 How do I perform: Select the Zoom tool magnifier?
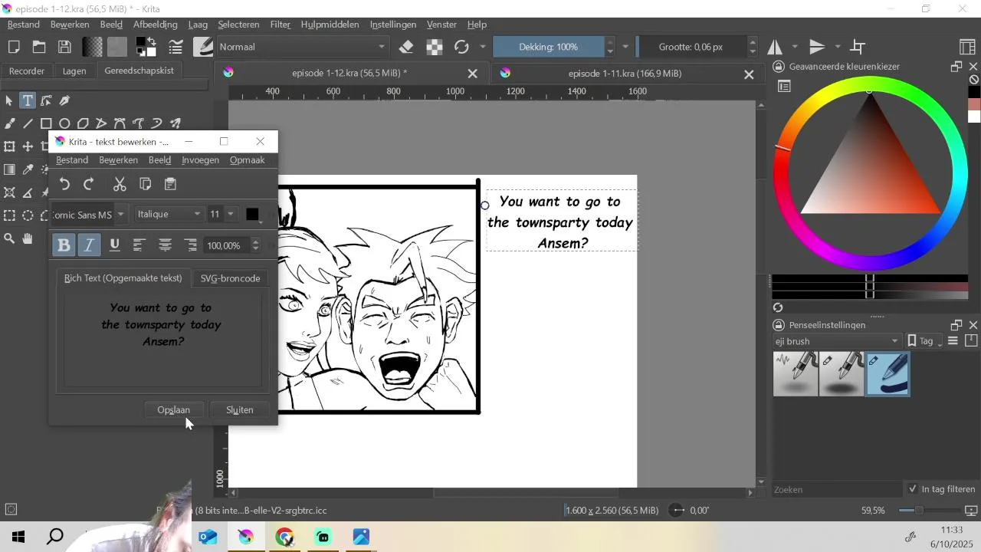pos(9,238)
